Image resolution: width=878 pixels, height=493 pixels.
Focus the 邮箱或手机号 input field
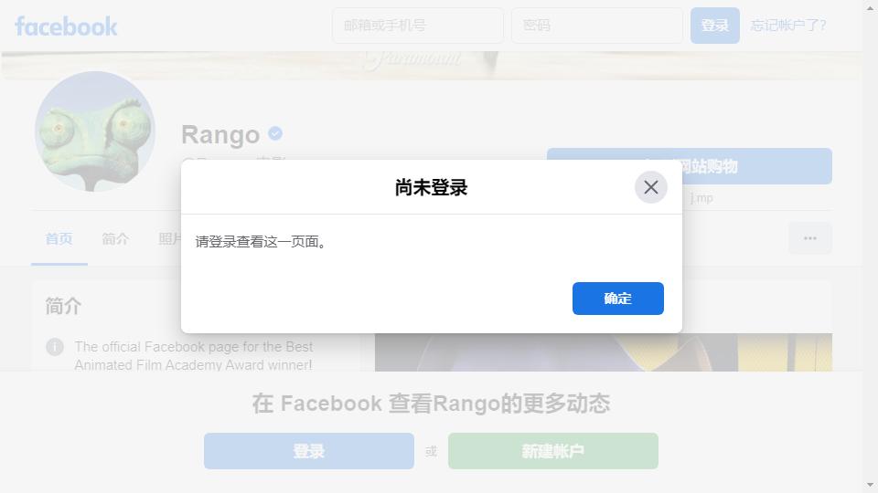(x=418, y=26)
